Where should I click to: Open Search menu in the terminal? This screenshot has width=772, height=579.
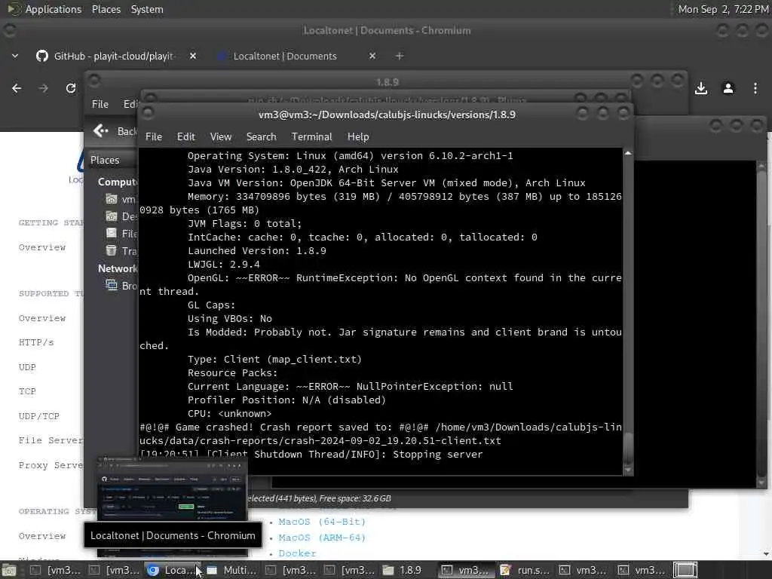click(261, 137)
